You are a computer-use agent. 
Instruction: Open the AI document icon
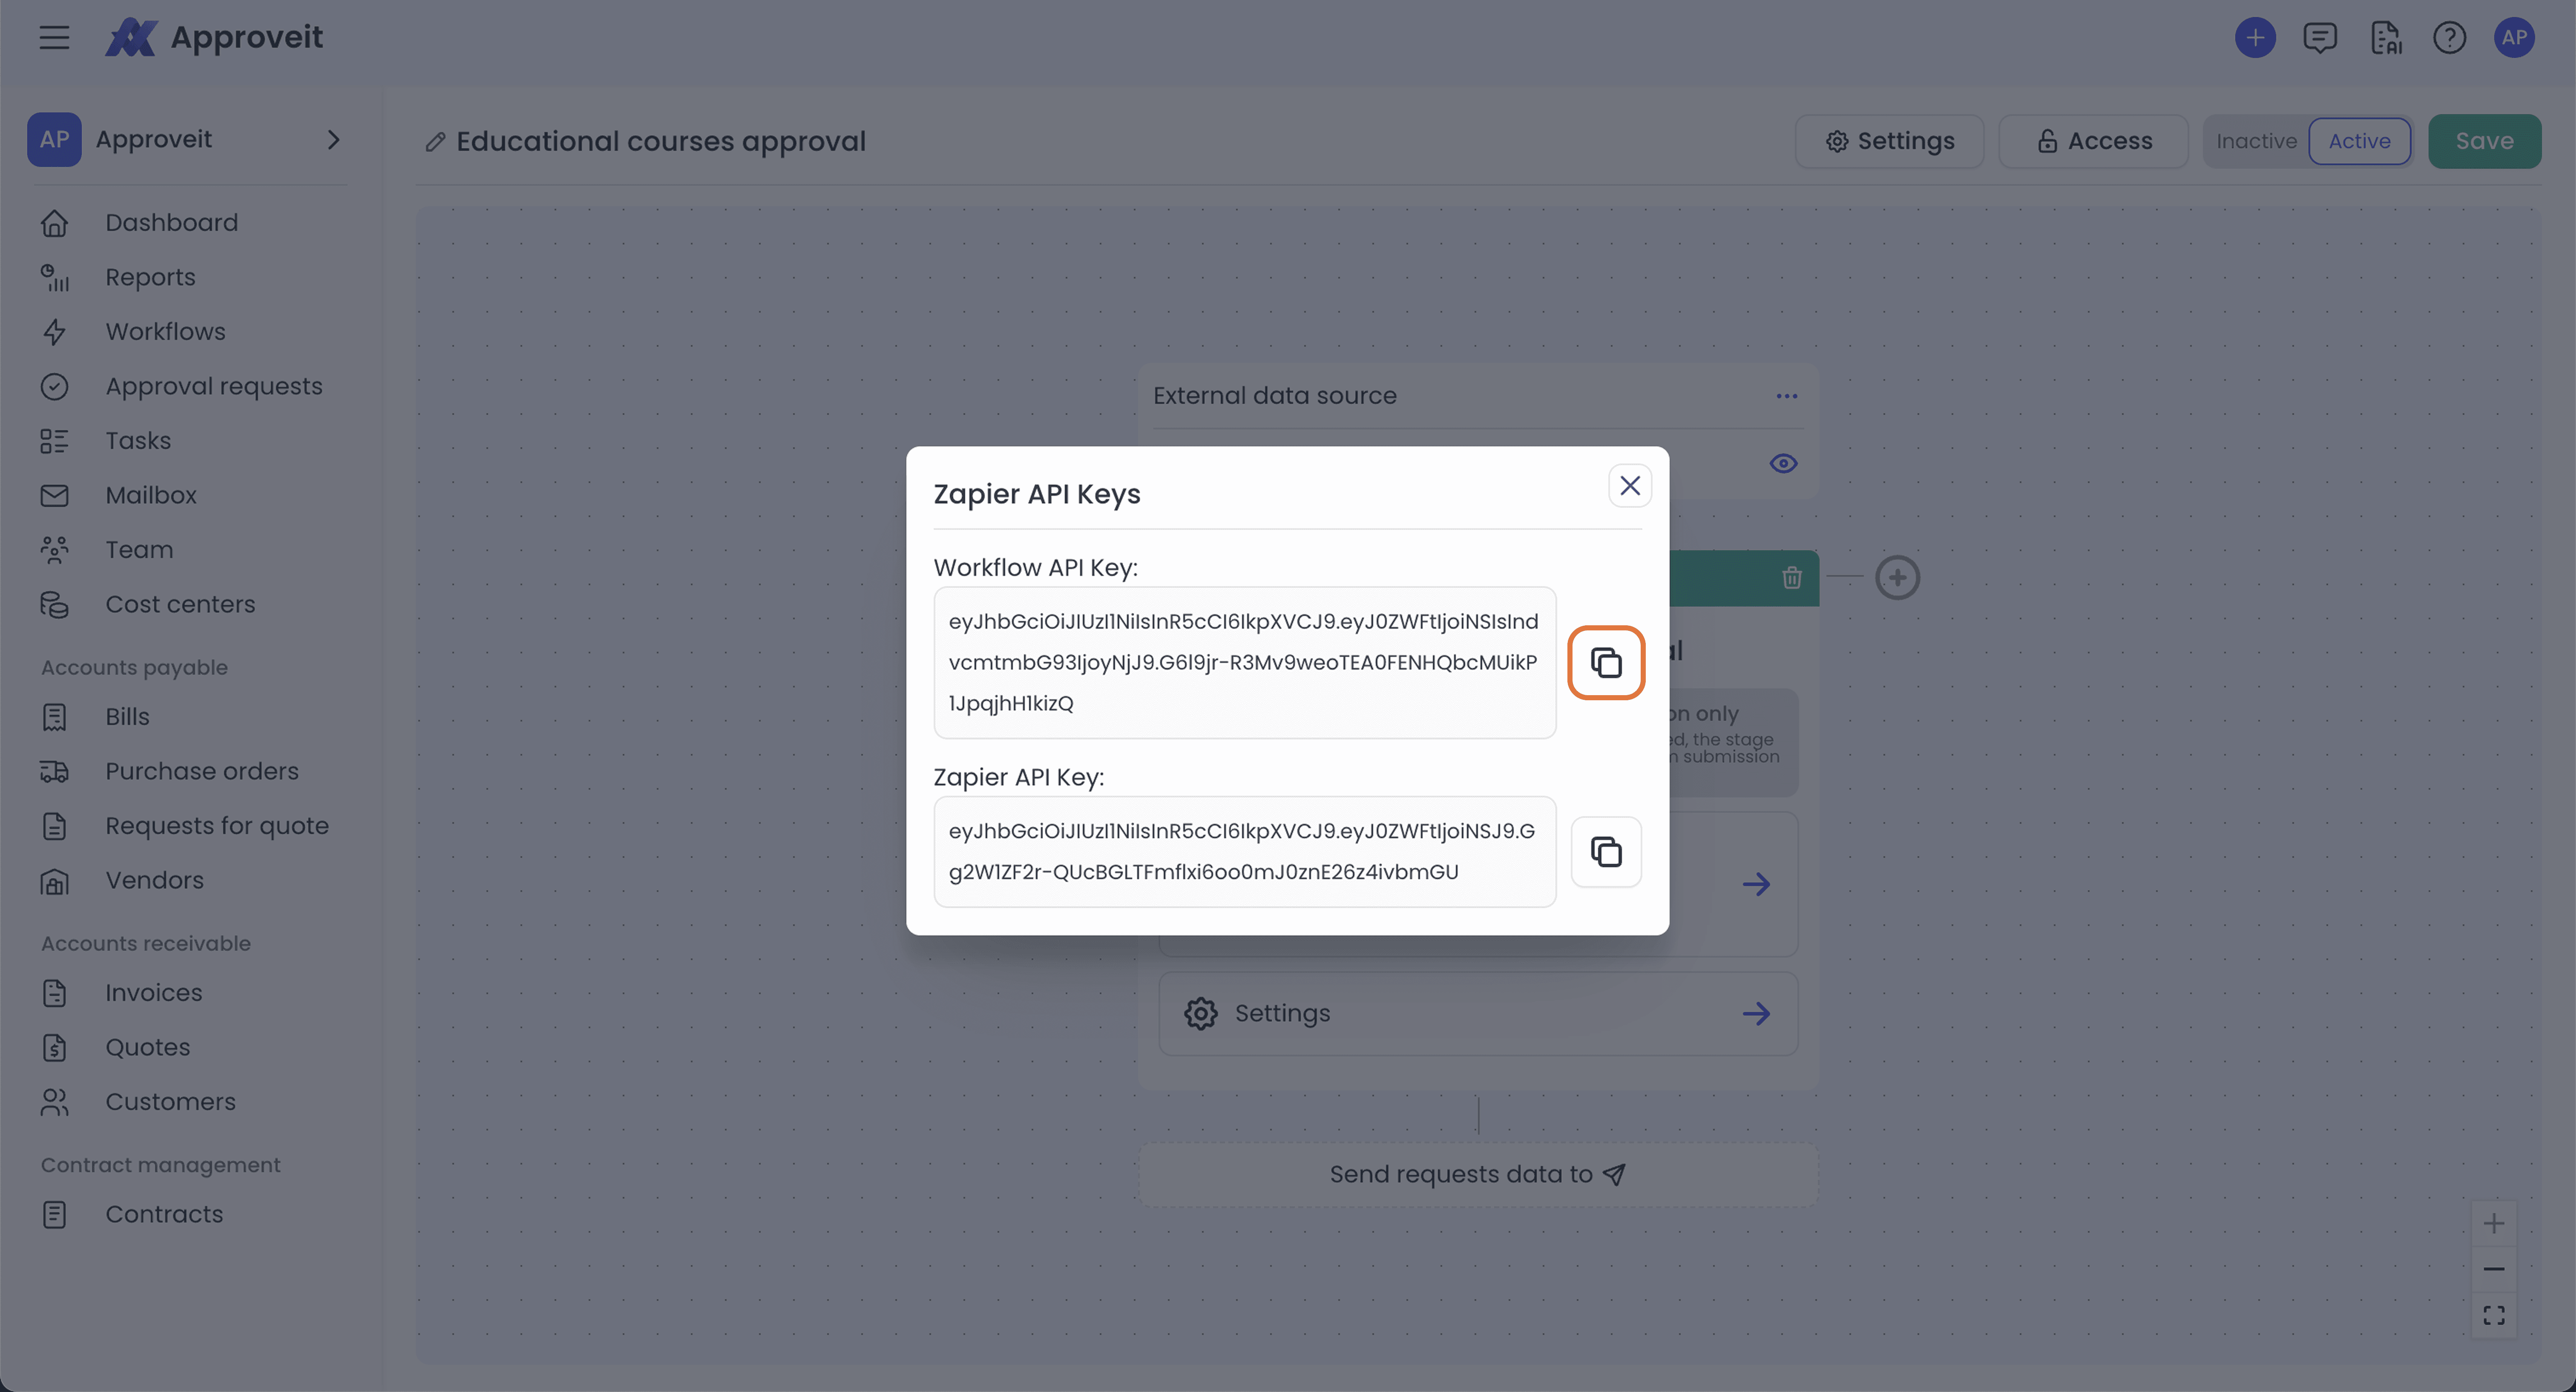2385,38
